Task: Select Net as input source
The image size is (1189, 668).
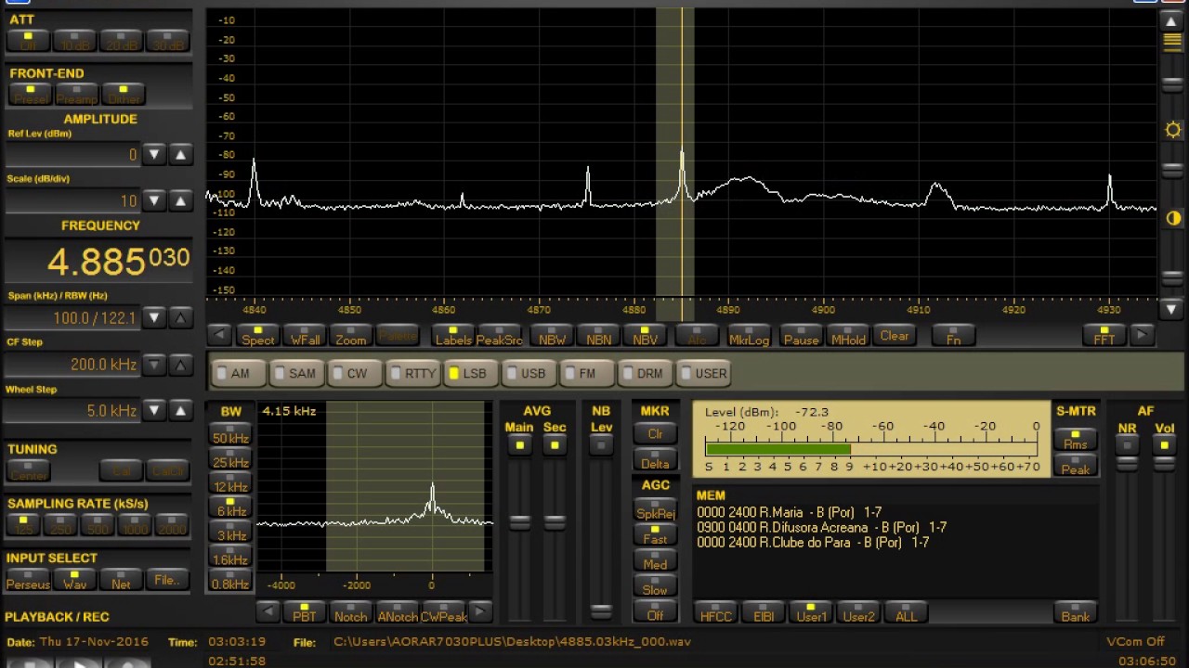Action: tap(122, 579)
